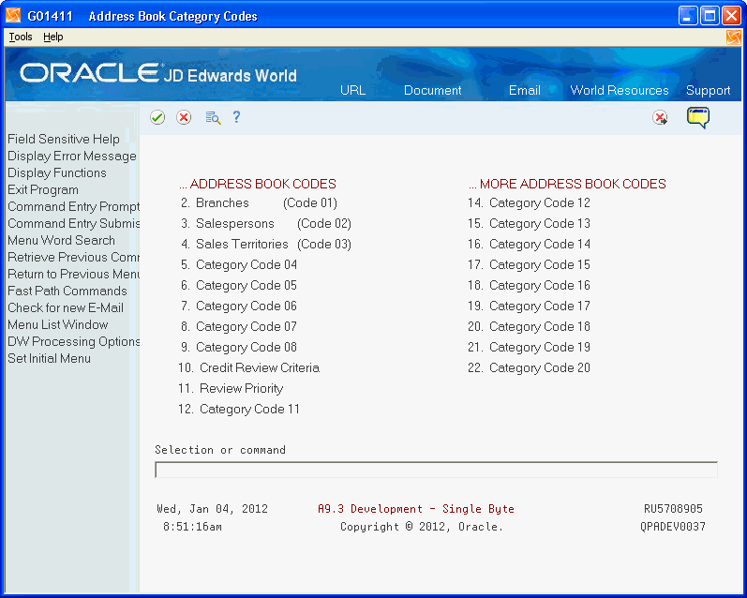
Task: Select Display Error Message
Action: point(72,156)
